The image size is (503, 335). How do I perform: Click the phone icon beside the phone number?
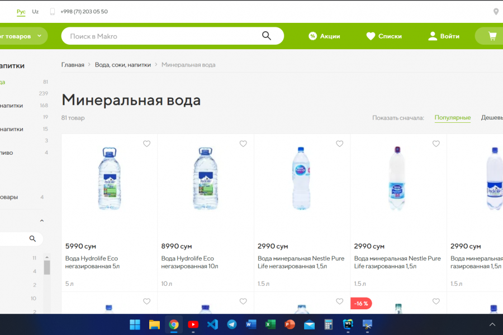tap(53, 12)
